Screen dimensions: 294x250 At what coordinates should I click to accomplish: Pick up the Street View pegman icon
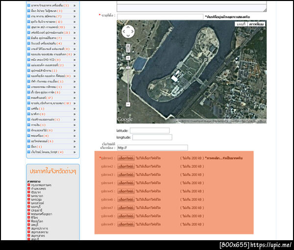[128, 48]
